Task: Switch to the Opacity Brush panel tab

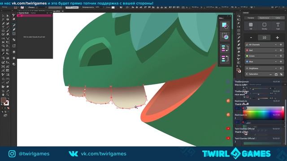Action: 24,13
